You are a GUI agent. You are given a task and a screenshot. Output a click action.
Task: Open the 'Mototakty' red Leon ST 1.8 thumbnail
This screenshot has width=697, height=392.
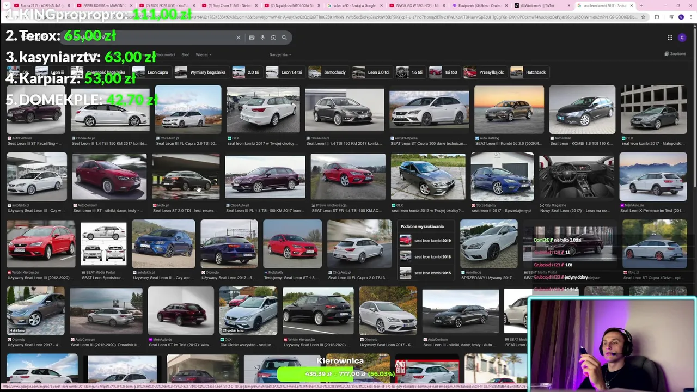coord(292,244)
